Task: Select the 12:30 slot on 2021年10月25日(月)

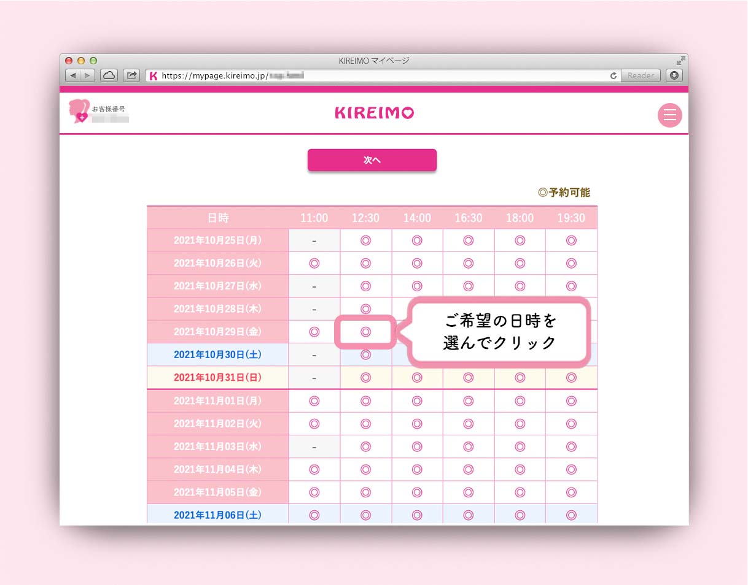Action: [x=366, y=240]
